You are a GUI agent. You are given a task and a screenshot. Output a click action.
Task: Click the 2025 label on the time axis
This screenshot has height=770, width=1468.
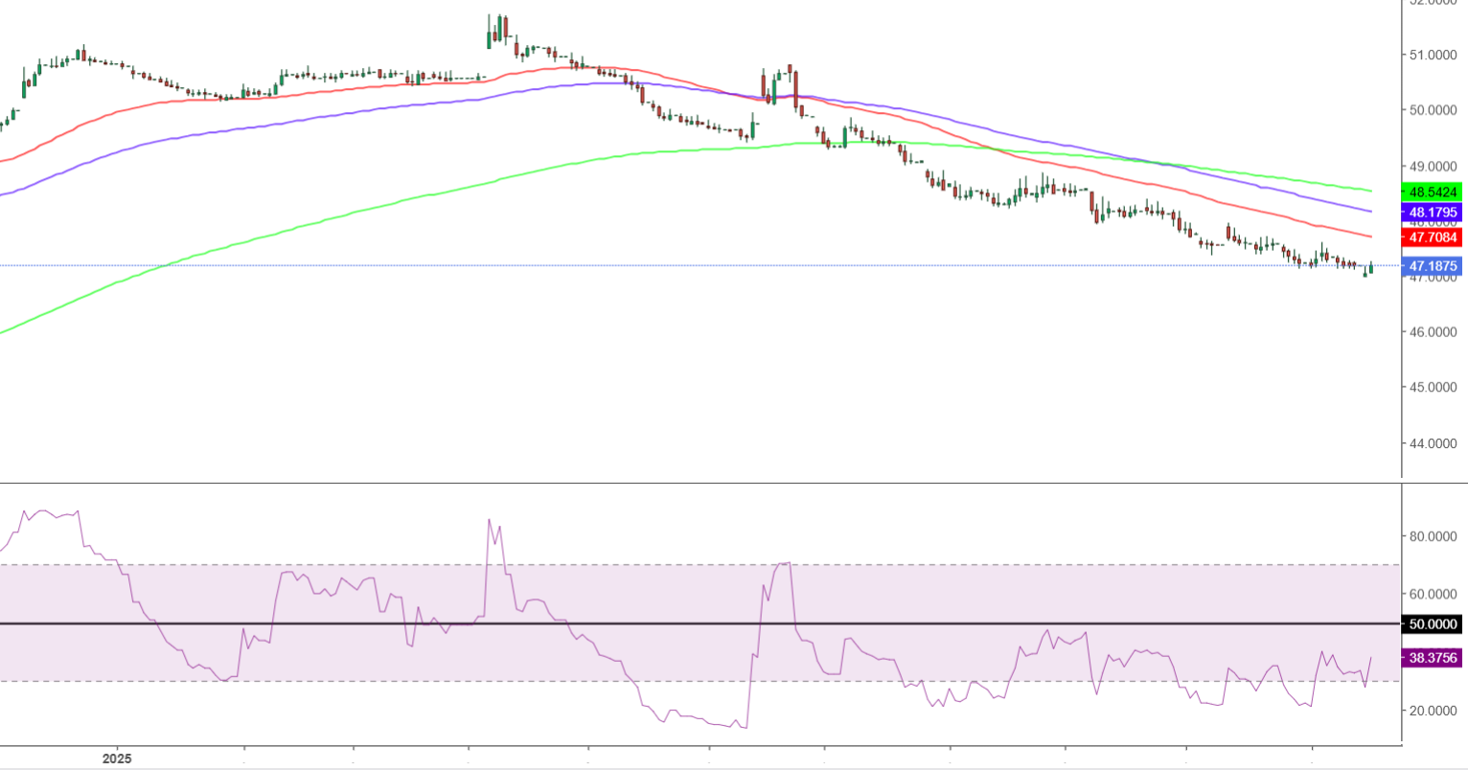point(116,758)
